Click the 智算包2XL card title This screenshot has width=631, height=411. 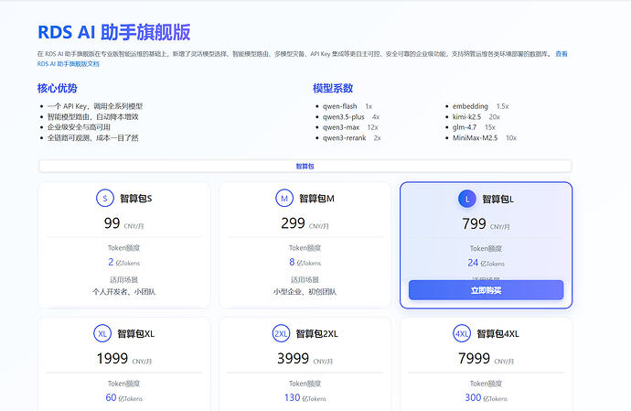pos(317,333)
